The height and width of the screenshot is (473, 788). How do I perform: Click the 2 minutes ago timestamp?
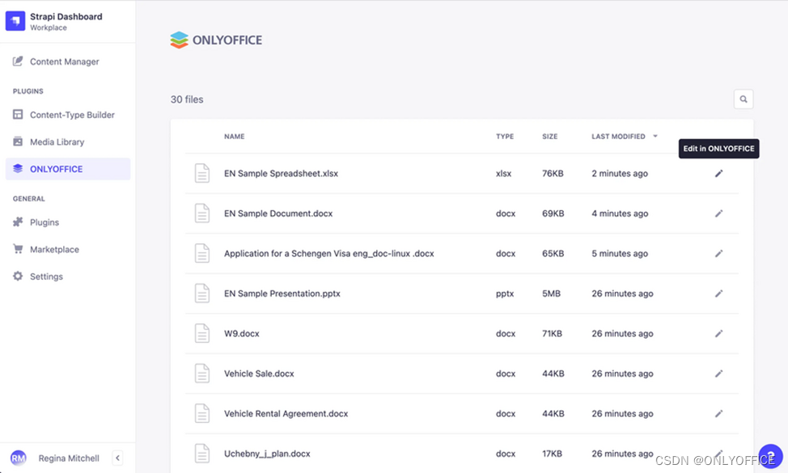tap(620, 173)
